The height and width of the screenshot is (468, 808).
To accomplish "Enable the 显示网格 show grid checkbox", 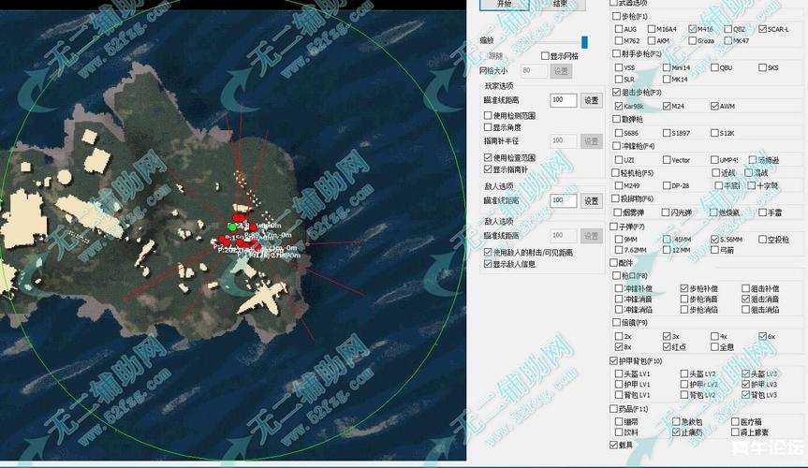I will 545,55.
